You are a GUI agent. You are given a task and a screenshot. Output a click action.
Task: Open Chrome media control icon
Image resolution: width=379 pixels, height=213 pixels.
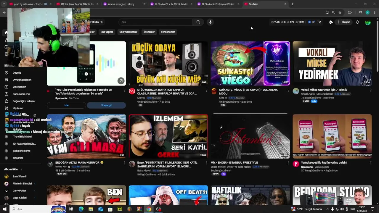pyautogui.click(x=360, y=12)
